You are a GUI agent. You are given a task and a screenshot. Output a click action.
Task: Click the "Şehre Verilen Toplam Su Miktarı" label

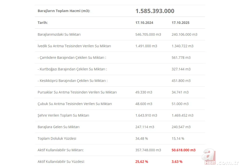coord(63,115)
